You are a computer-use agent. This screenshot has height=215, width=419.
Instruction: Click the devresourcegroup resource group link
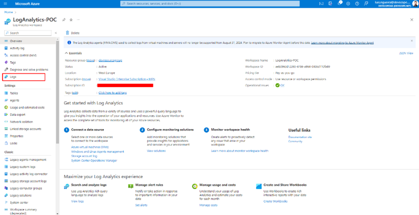point(110,60)
